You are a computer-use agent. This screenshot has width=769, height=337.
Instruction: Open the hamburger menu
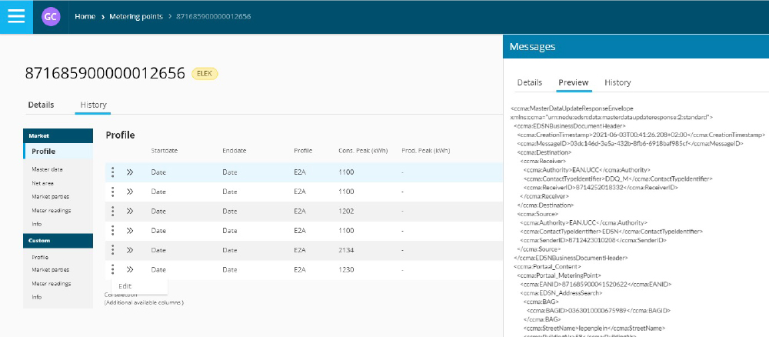[16, 17]
